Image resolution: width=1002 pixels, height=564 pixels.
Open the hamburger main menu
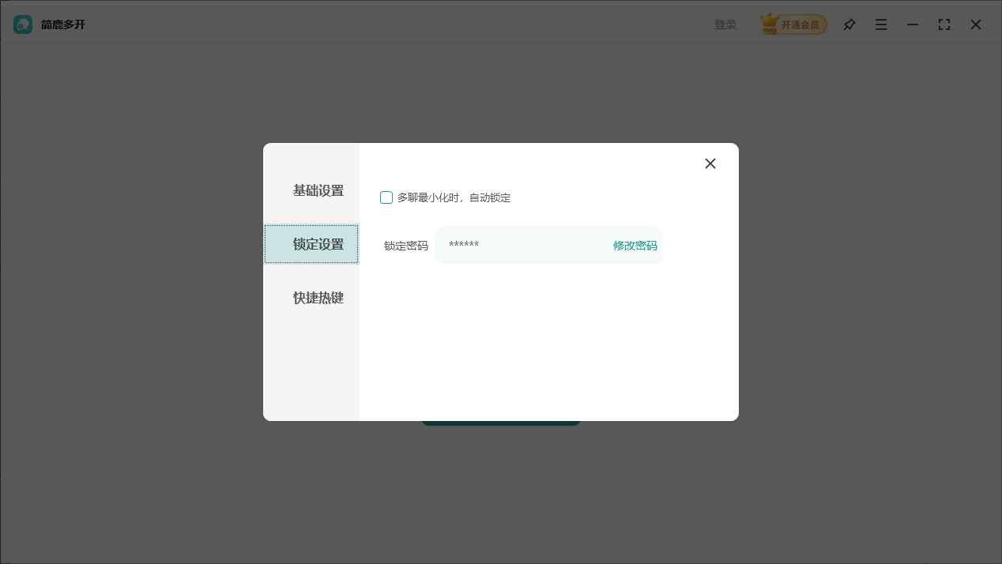(880, 24)
